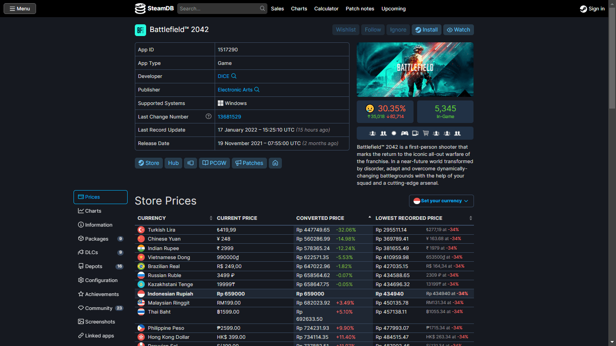Open the Configuration sidebar tab
Screen dimensions: 616x346
point(101,280)
